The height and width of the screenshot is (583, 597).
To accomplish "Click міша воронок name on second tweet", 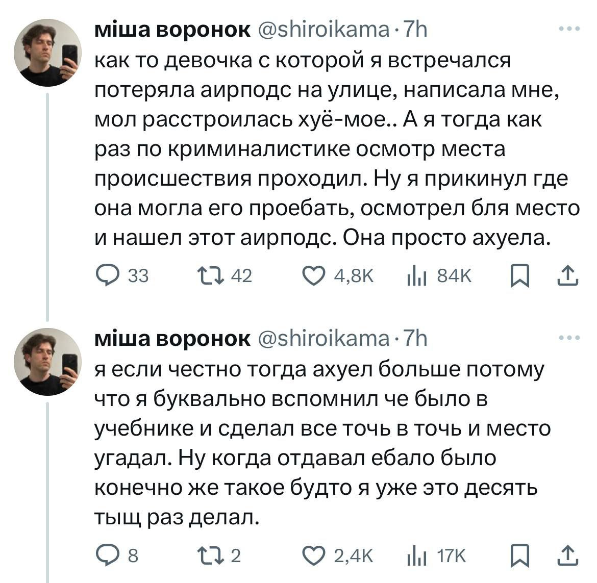I will (x=172, y=339).
